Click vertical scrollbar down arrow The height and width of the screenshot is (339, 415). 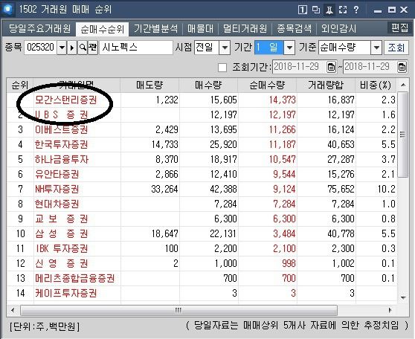tap(403, 297)
